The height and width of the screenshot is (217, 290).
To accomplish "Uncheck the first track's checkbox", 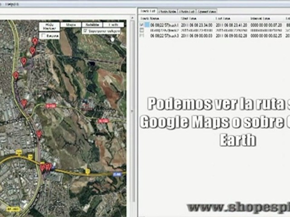I will pos(142,25).
